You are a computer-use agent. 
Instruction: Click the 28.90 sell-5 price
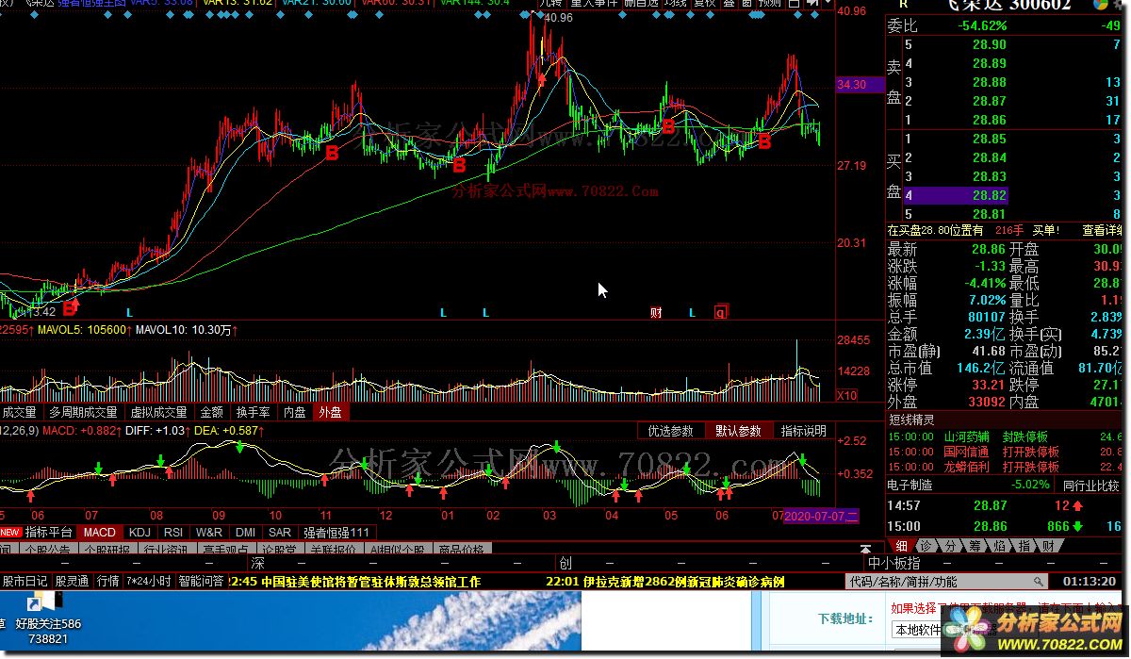click(989, 44)
